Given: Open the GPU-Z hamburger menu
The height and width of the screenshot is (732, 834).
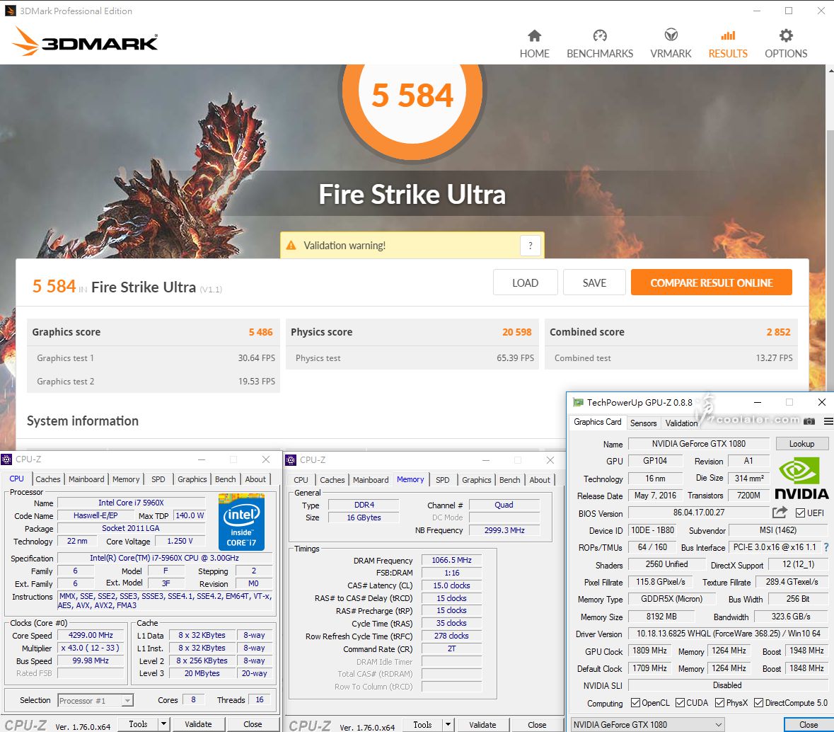Looking at the screenshot, I should point(828,421).
